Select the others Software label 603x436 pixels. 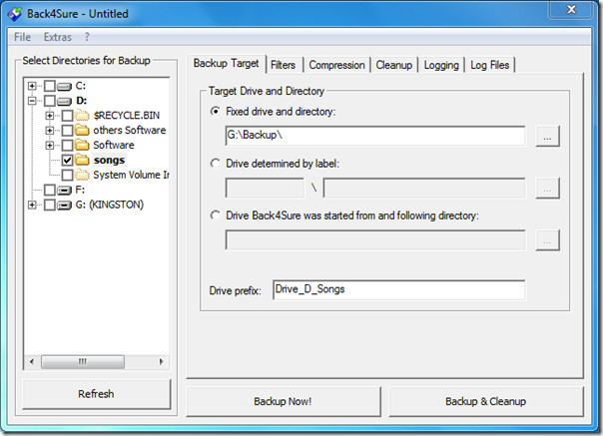(x=130, y=131)
